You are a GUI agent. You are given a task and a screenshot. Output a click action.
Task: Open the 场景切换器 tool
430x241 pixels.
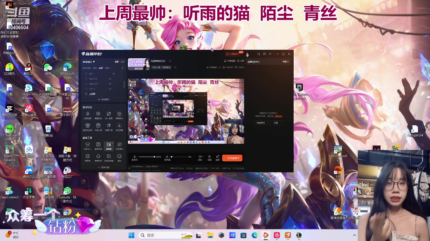109,158
